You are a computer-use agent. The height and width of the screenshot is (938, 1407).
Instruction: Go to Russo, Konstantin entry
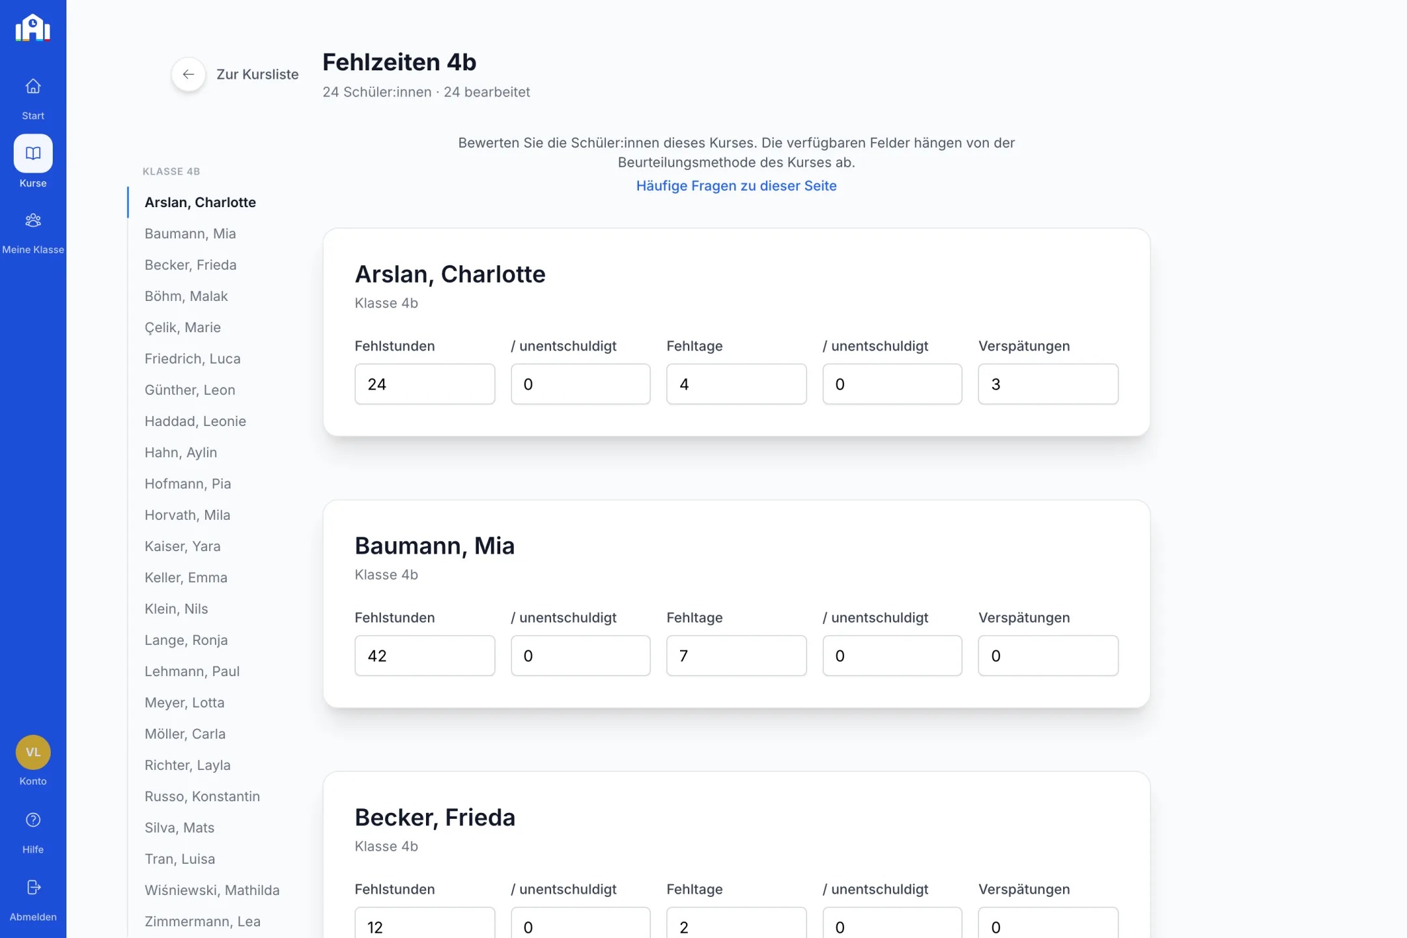202,797
